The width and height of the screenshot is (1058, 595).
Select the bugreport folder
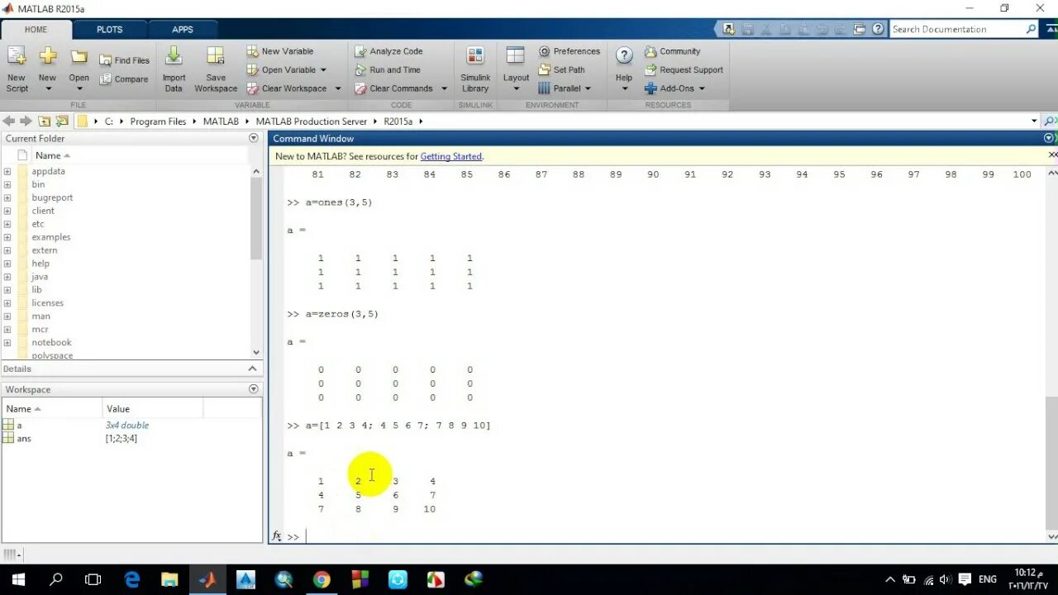pos(52,198)
